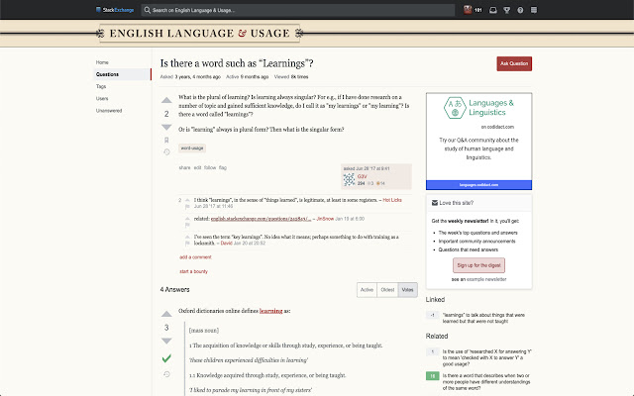Flag David's 'key learnings' comment
634x396 pixels.
pos(187,244)
